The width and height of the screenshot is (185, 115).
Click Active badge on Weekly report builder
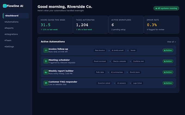[x=168, y=72]
